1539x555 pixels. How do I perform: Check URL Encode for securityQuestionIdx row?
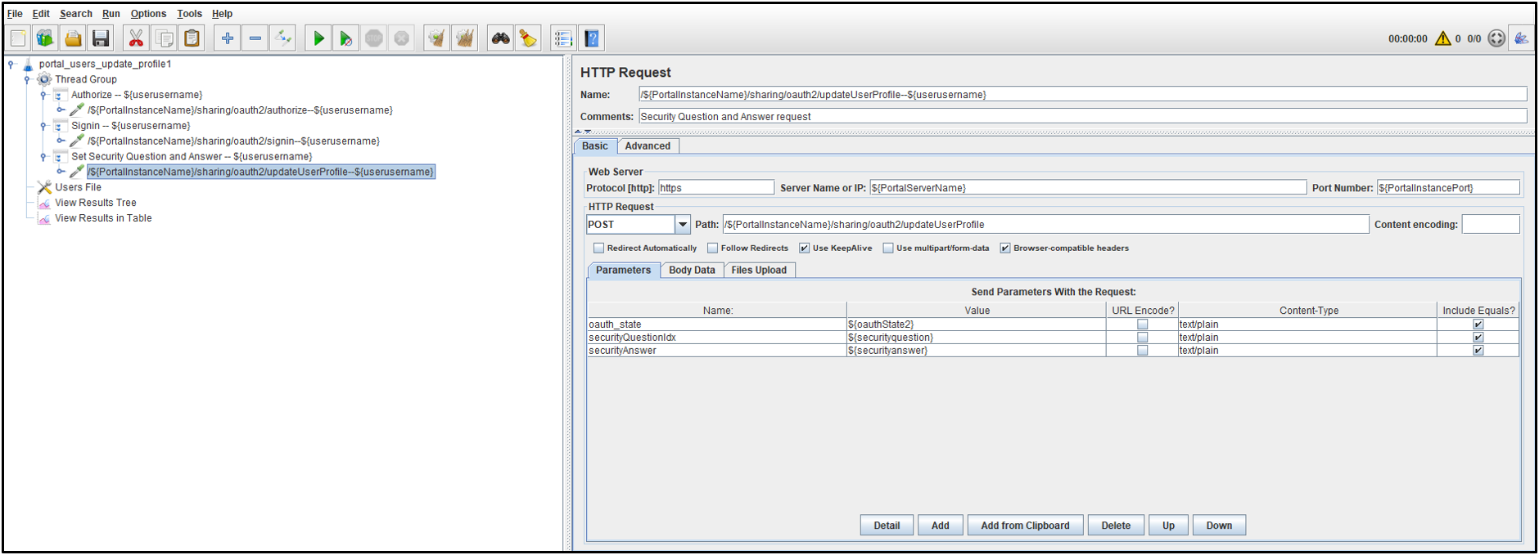1142,338
